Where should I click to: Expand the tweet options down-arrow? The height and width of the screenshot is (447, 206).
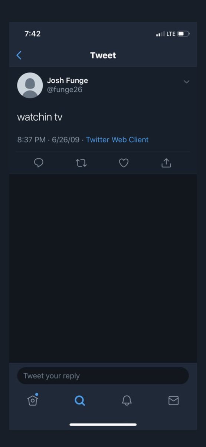[186, 82]
